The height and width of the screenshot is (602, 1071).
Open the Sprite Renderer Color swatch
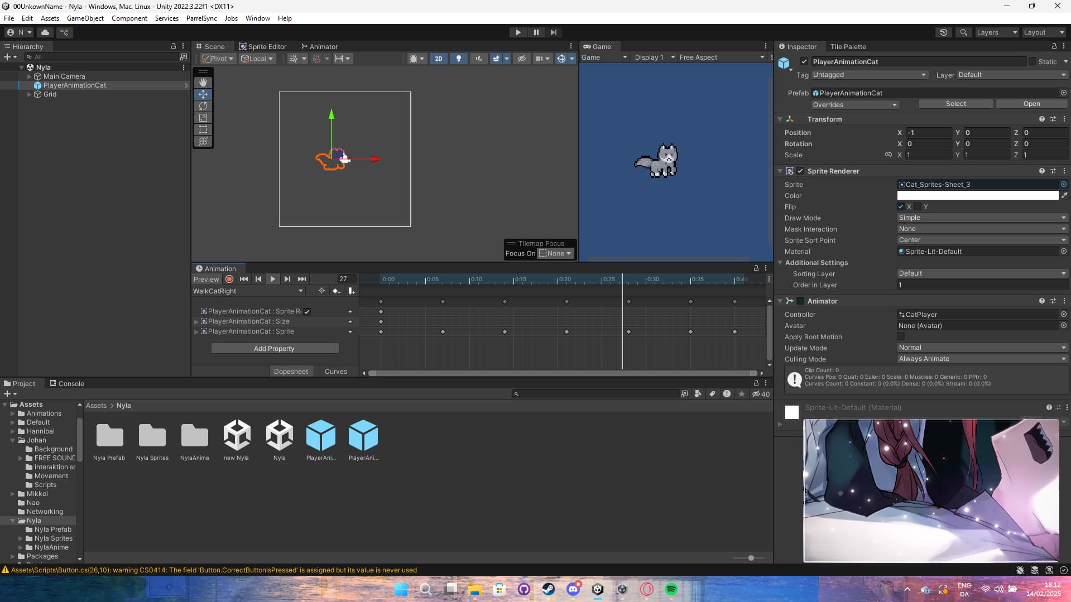point(978,195)
